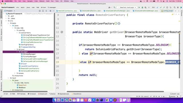Screen dimensions: 183x103
Task: Open SonarLint tool window
Action: click(43, 94)
